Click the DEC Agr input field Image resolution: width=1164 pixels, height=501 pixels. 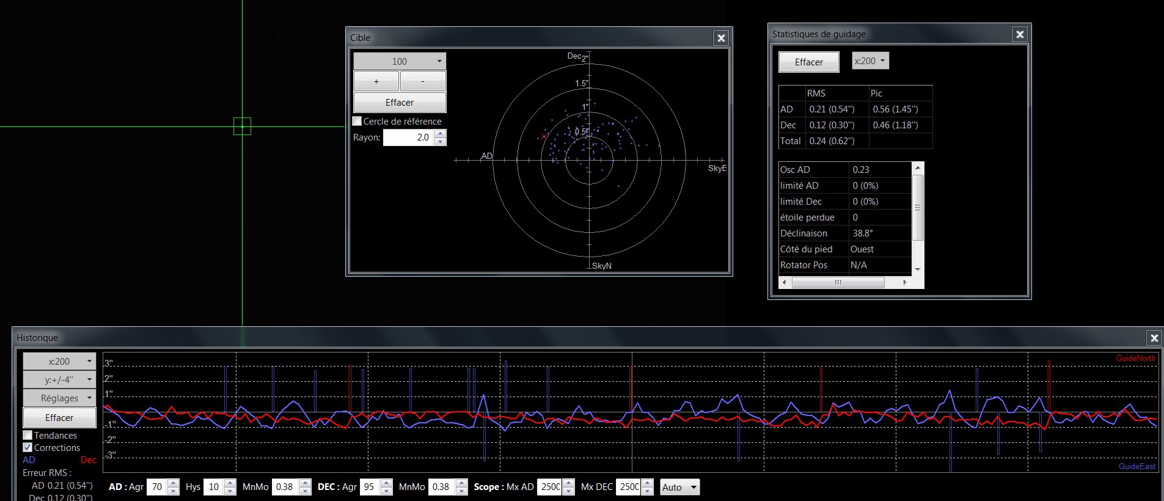pos(370,487)
